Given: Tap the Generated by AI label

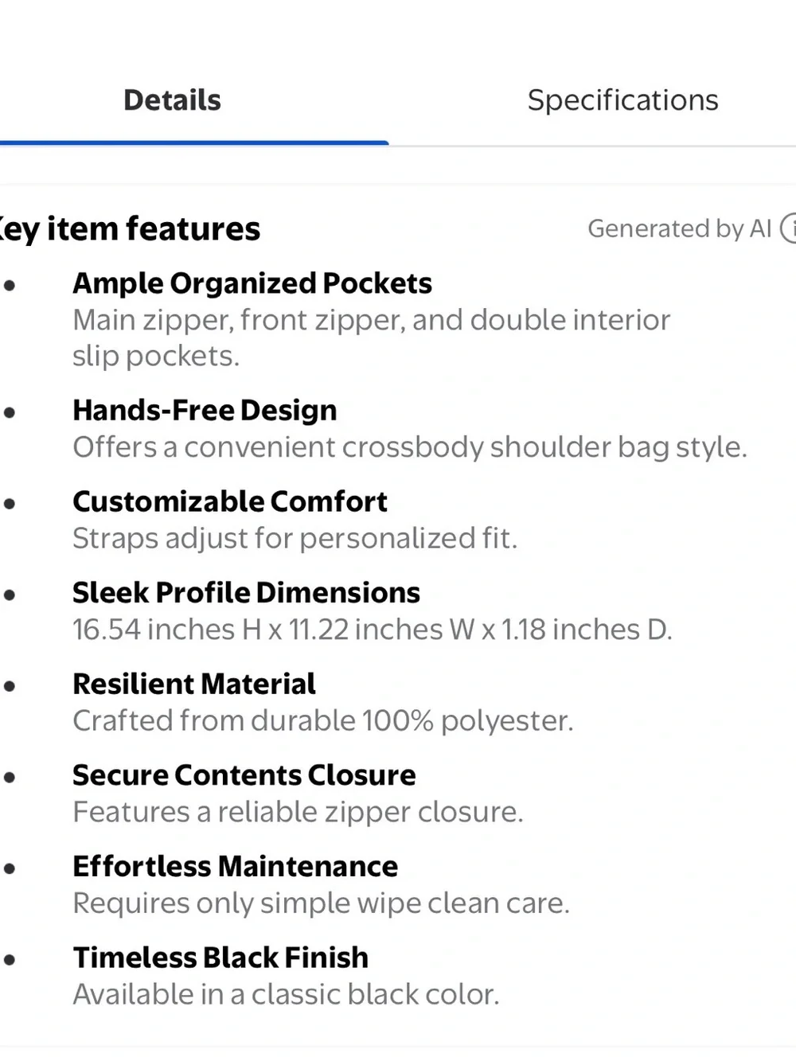Looking at the screenshot, I should click(x=680, y=228).
